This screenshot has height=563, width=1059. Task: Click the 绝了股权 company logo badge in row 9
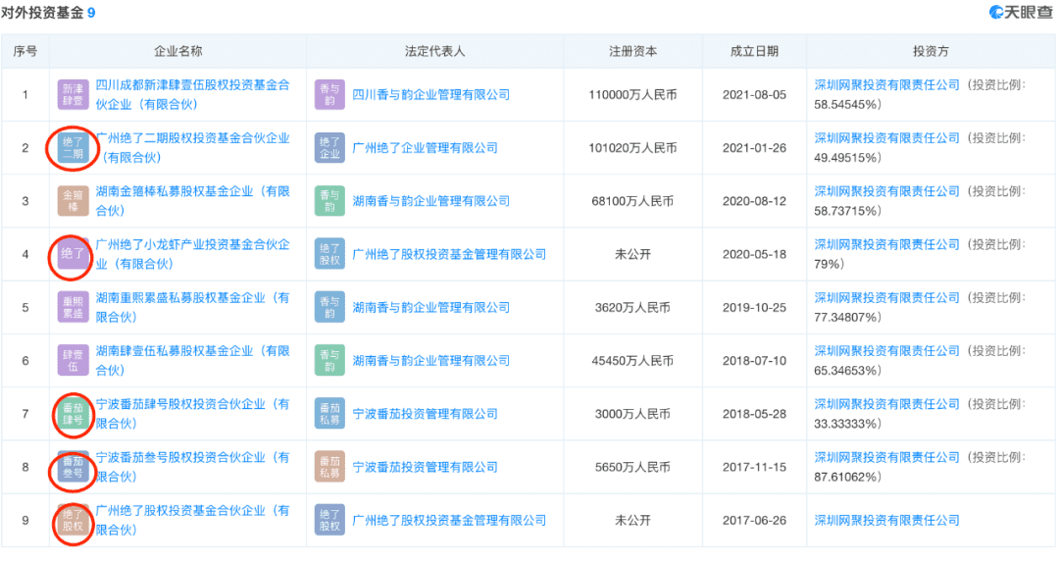point(73,521)
